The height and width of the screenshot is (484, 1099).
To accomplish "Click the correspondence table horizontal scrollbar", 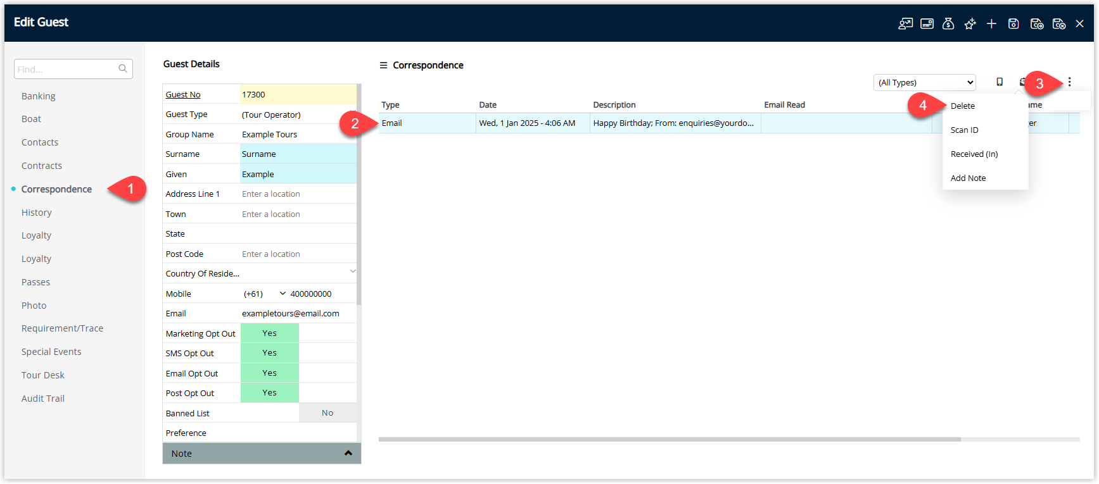I will 670,439.
